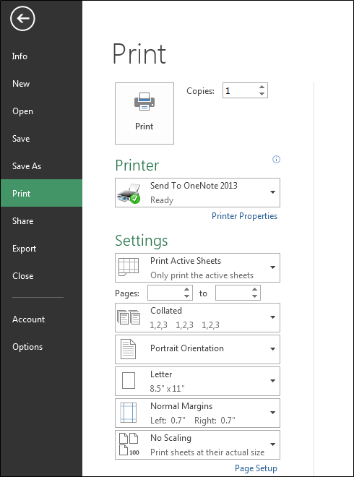Open the Save As menu item
This screenshot has height=477, width=354.
[27, 166]
